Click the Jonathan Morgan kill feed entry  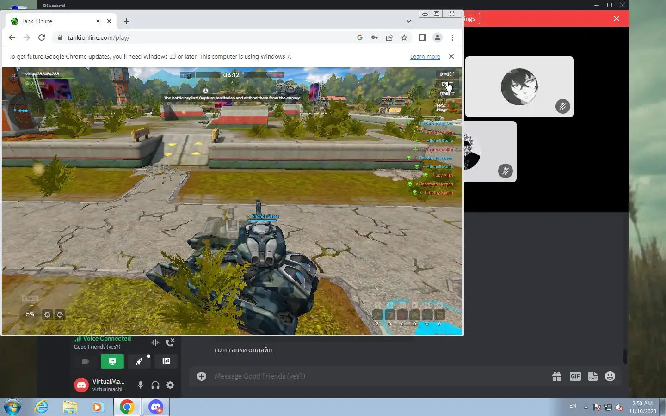click(431, 184)
